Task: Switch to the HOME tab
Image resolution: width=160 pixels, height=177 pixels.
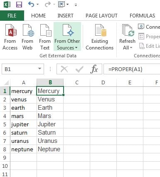Action: point(39,15)
